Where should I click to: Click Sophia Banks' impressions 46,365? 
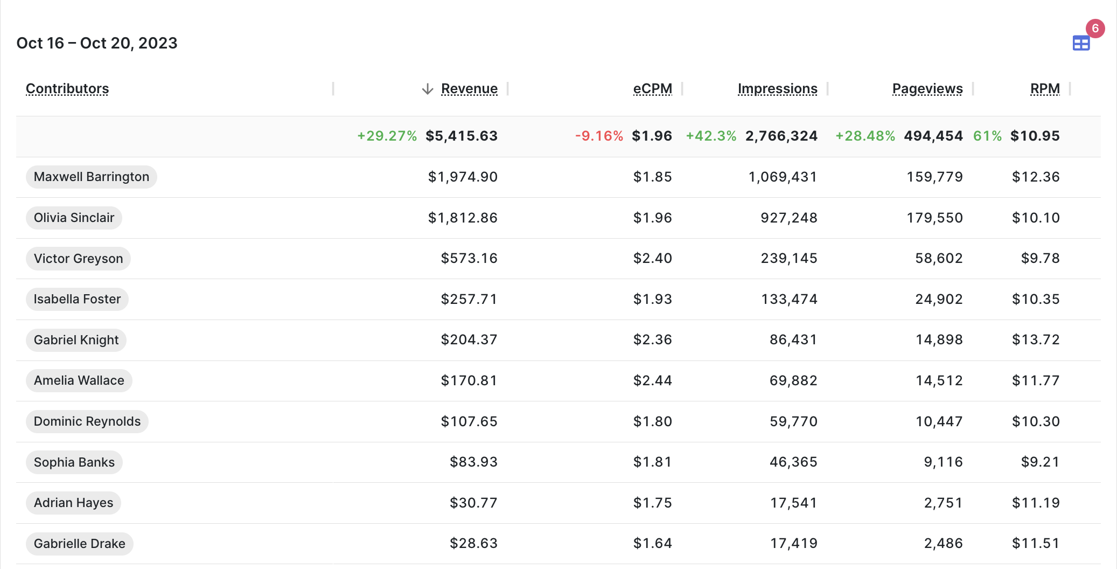tap(793, 462)
